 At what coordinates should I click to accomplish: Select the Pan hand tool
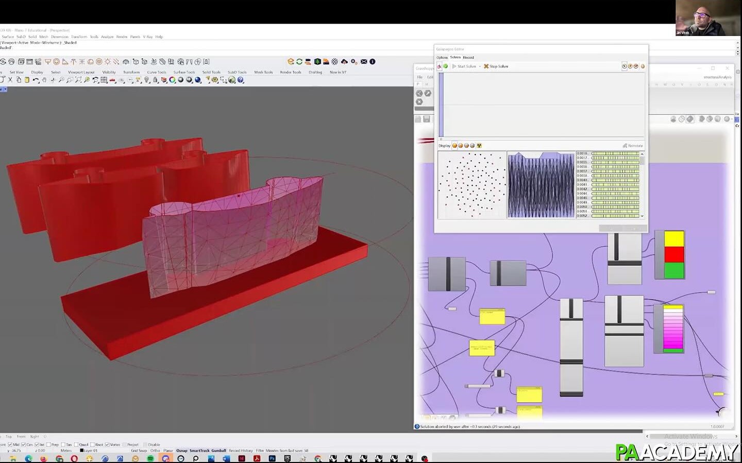pos(44,80)
